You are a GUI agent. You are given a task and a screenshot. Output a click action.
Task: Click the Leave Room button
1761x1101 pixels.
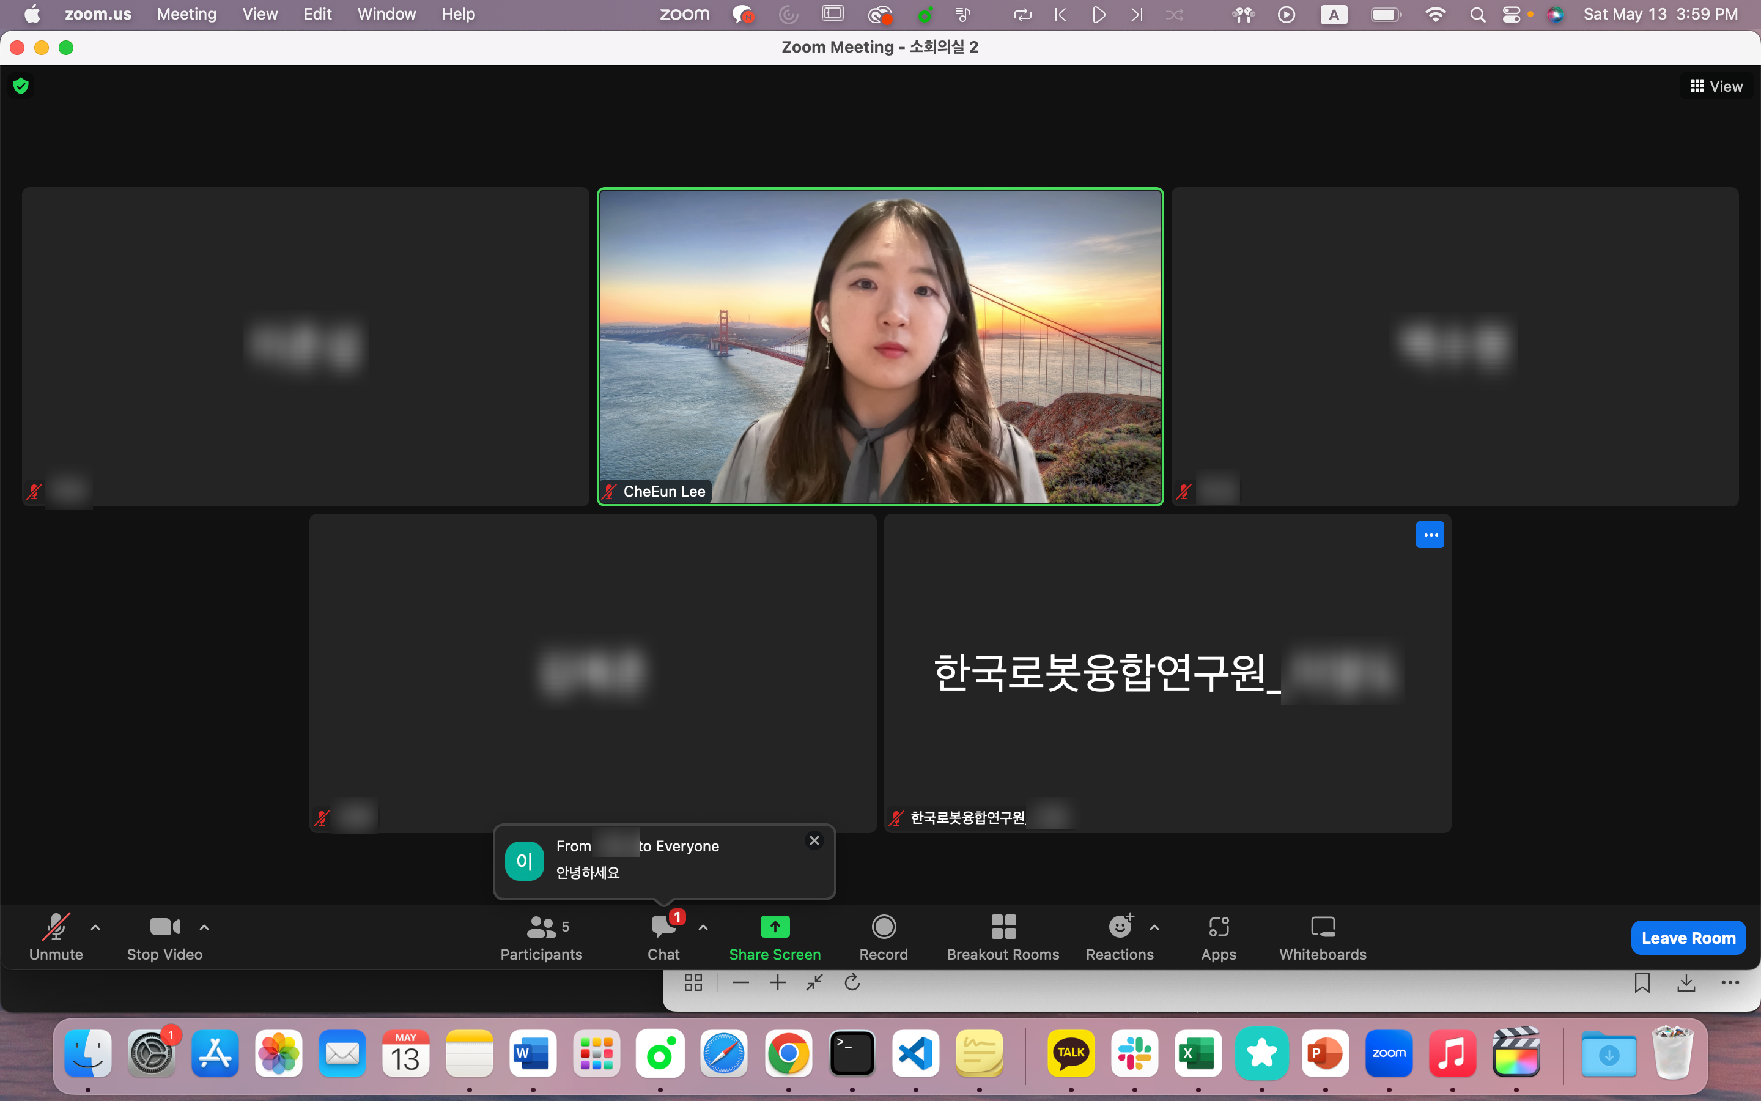click(x=1688, y=938)
